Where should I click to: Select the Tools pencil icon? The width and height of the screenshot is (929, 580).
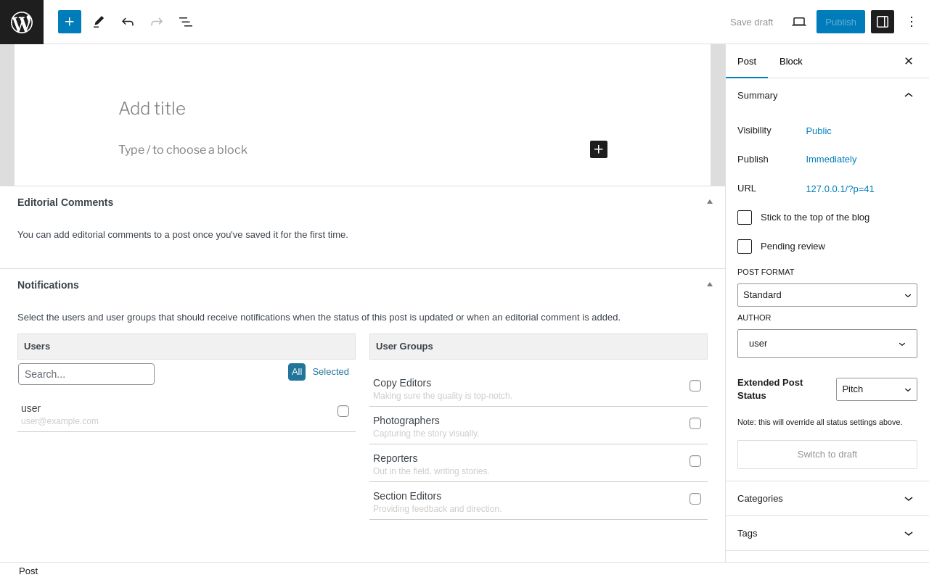pos(99,22)
